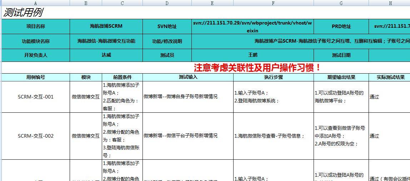Select the 功能/修改说明 label cell
The image size is (410, 181).
(167, 41)
